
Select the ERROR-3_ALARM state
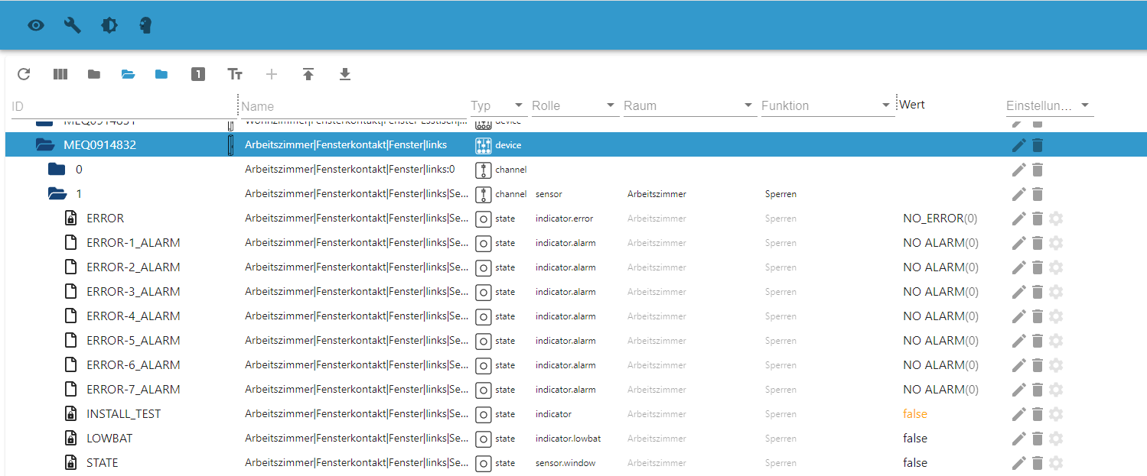tap(133, 292)
